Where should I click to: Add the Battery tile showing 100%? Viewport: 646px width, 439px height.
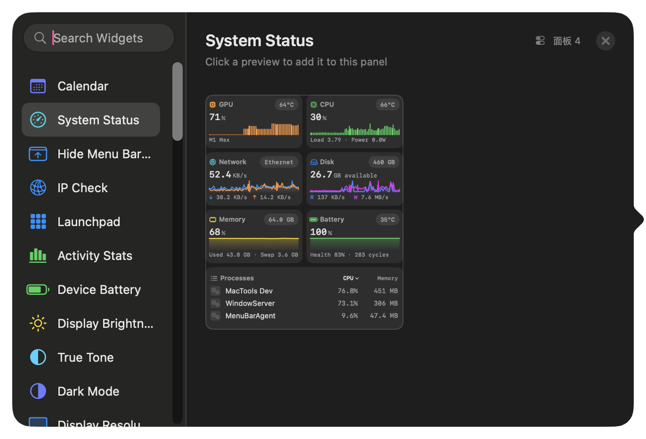click(355, 236)
